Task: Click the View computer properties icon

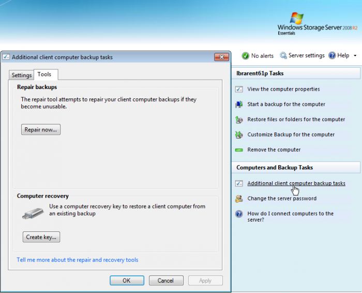Action: click(x=239, y=89)
